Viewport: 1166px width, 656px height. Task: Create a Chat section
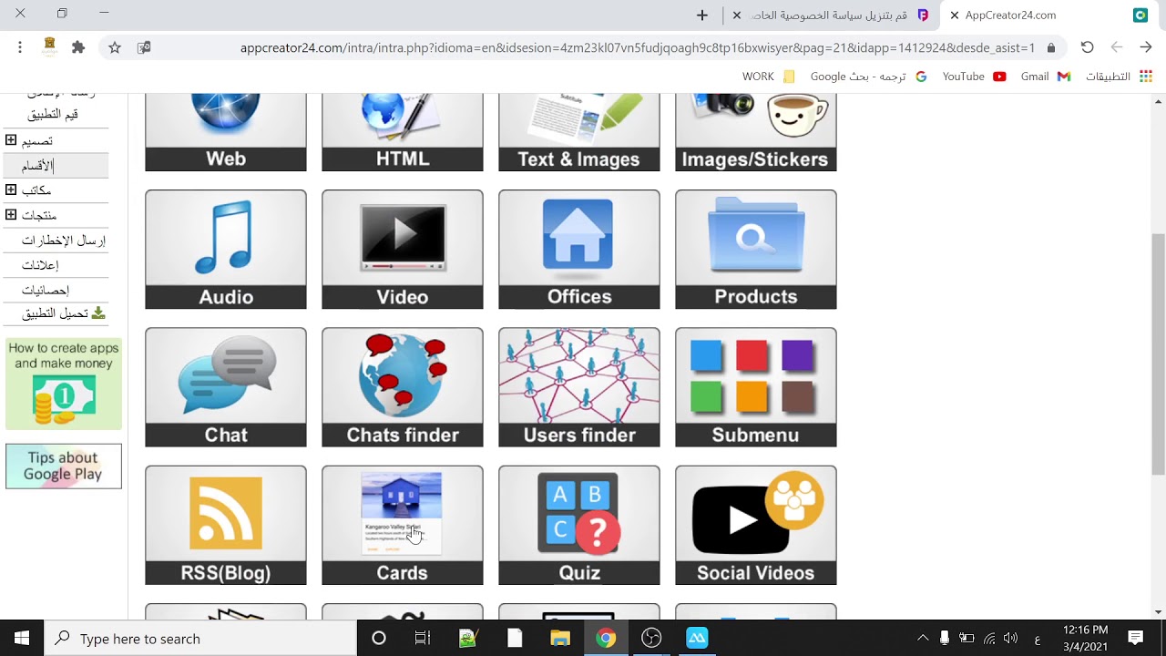pos(226,387)
